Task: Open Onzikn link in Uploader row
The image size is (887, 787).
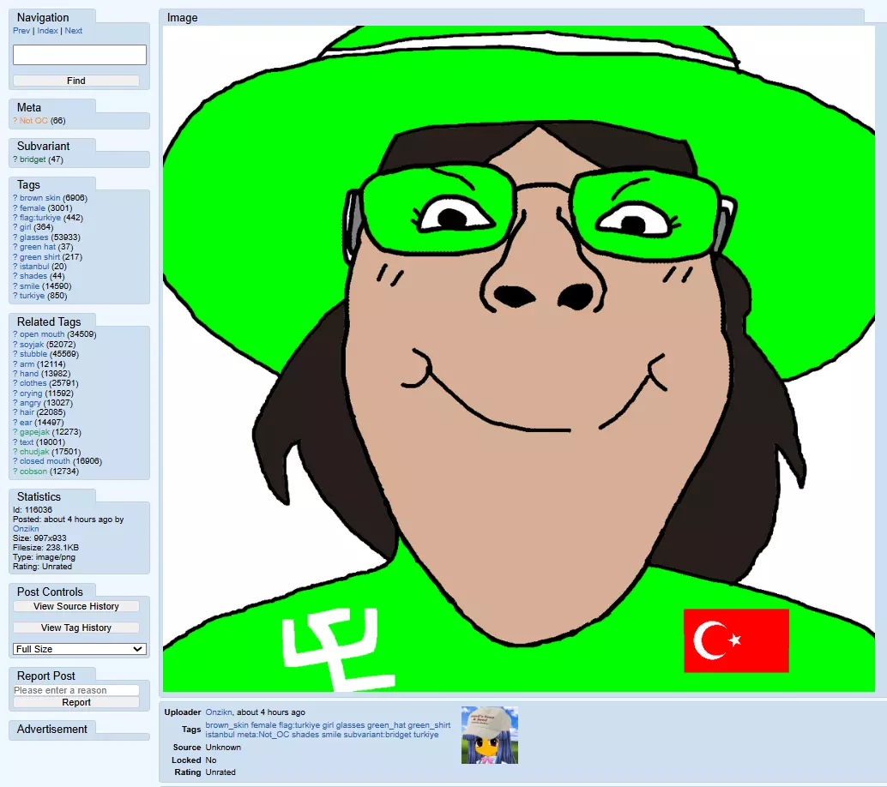Action: pos(219,712)
